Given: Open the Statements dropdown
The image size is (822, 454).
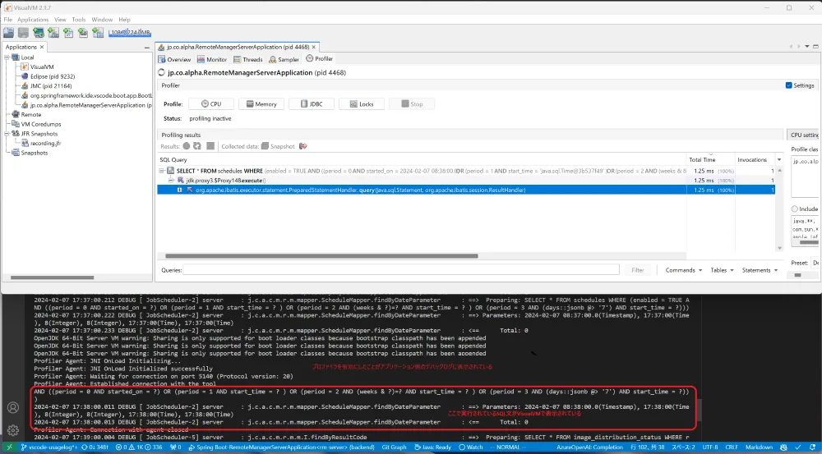Looking at the screenshot, I should click(x=760, y=270).
